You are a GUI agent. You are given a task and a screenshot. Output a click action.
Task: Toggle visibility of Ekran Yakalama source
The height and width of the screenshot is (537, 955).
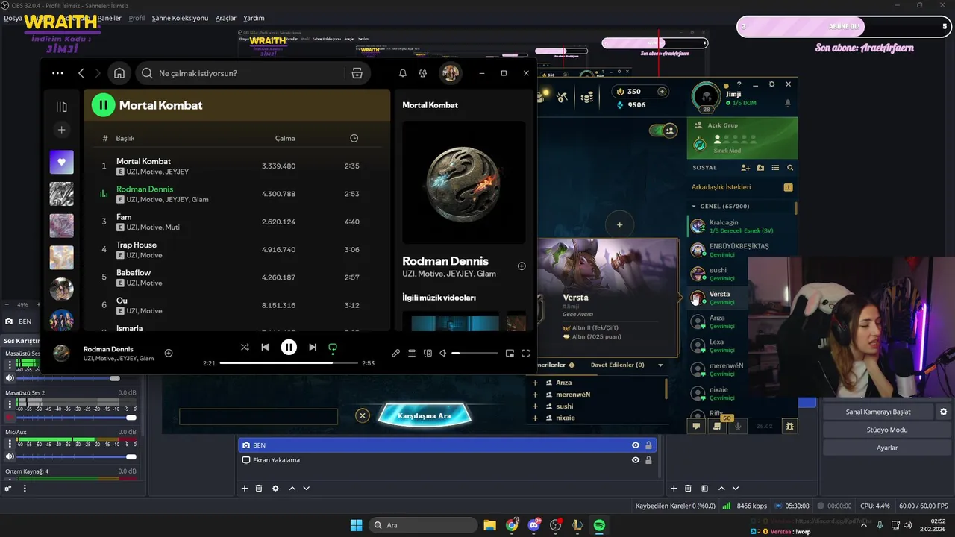(x=636, y=460)
